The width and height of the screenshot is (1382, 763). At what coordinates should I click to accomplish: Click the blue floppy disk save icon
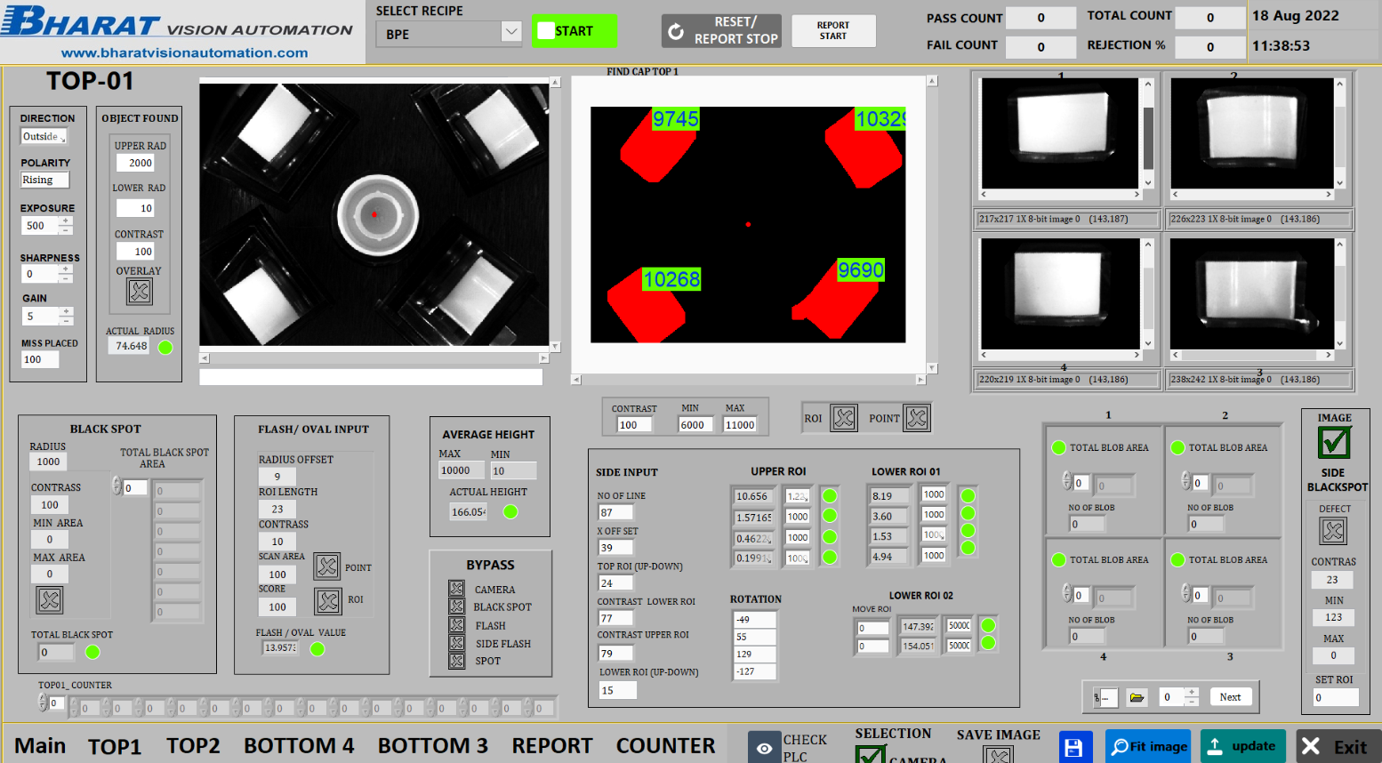tap(1073, 747)
